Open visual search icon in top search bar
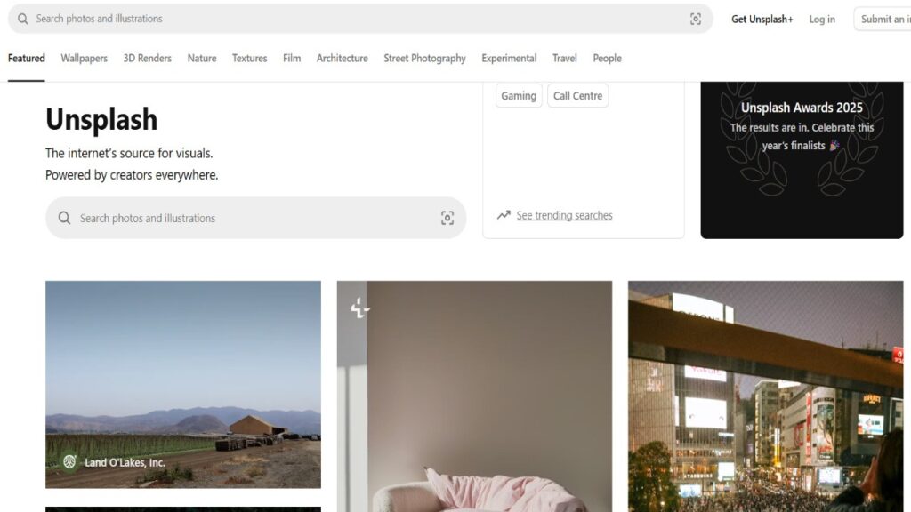 [695, 19]
